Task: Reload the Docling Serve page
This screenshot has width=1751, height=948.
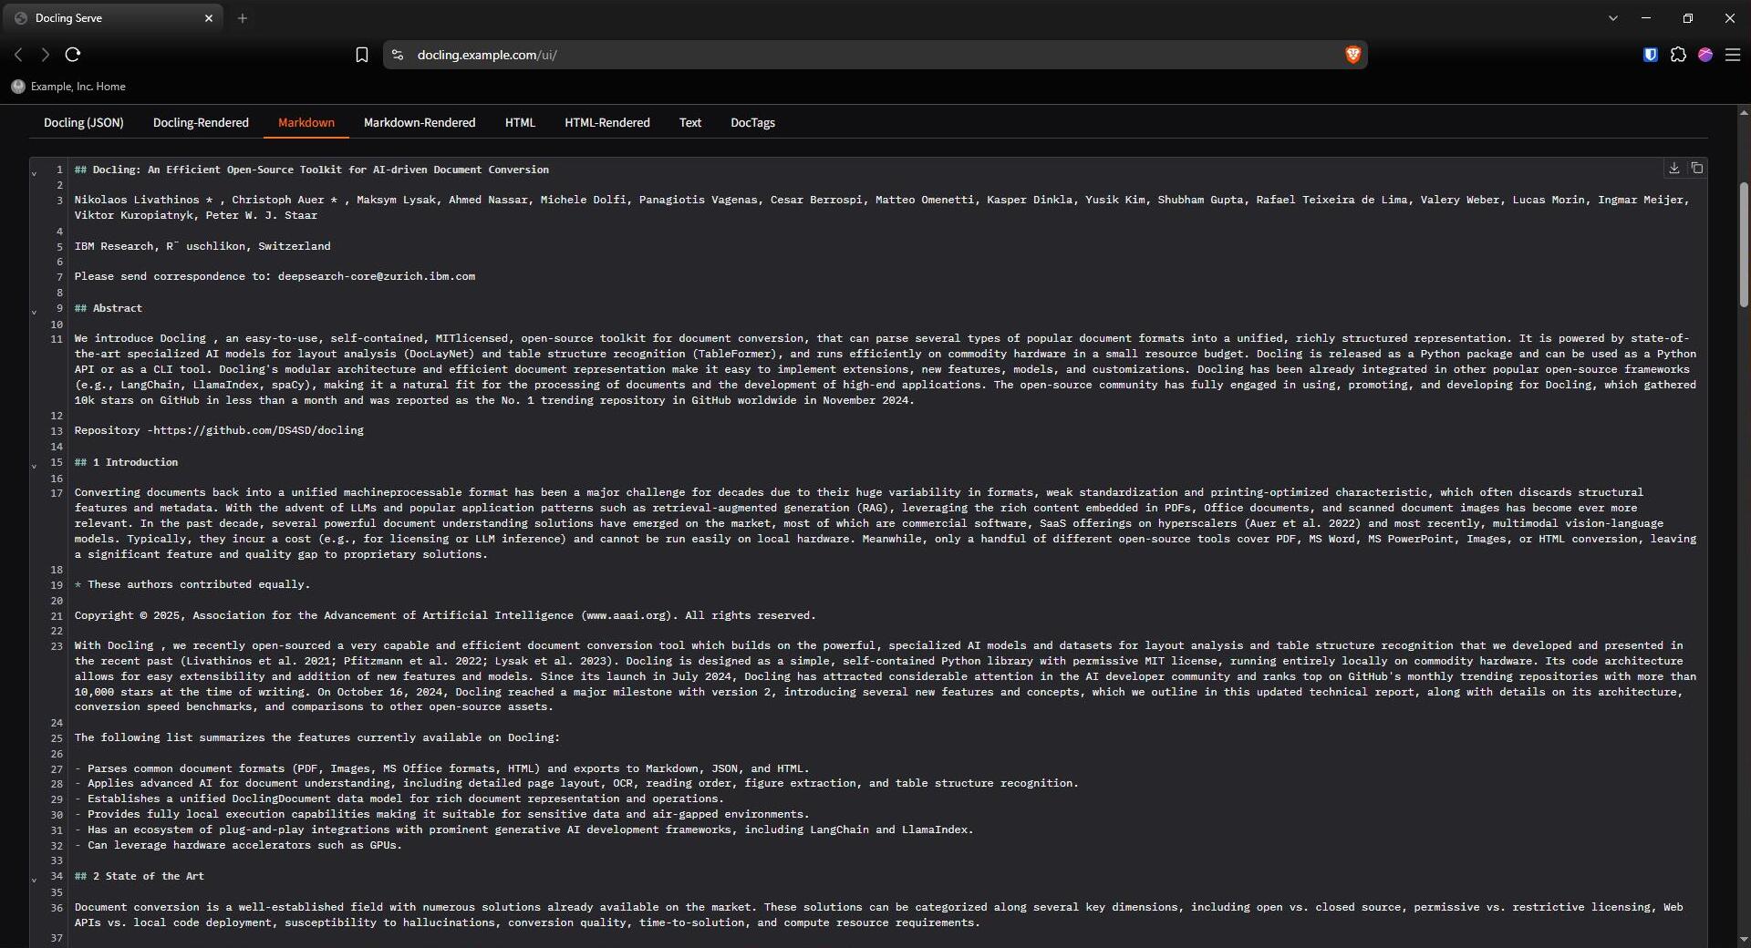Action: tap(73, 55)
